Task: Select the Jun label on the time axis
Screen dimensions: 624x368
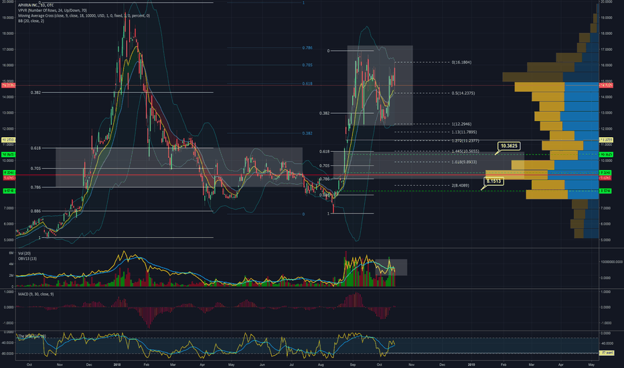Action: pos(262,365)
